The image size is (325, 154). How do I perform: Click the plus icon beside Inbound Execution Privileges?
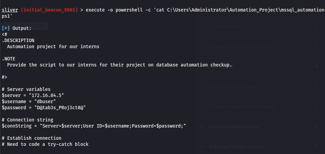click(x=202, y=46)
